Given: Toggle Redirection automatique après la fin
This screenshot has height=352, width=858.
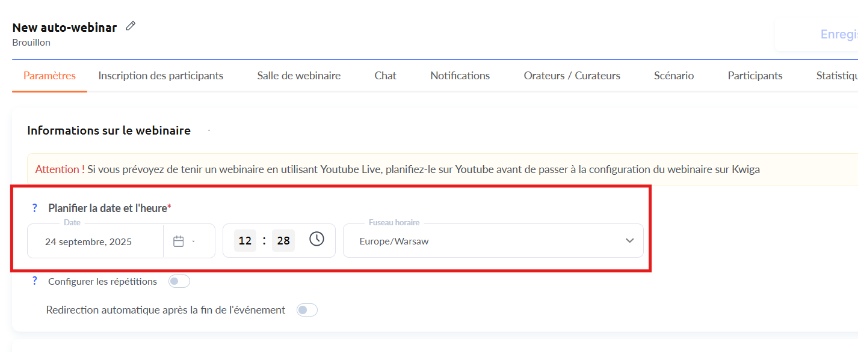Looking at the screenshot, I should coord(307,310).
